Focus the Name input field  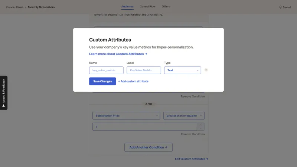[106, 70]
